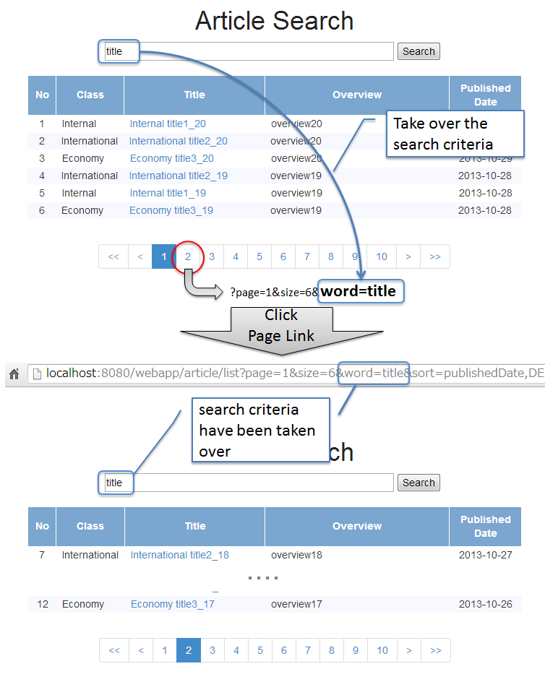The image size is (545, 682).
Task: Select page 5 in pagination with page 2 active
Action: pyautogui.click(x=260, y=650)
